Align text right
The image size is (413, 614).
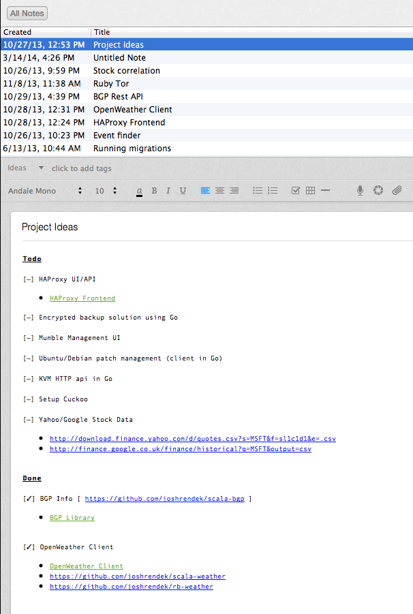coord(234,191)
